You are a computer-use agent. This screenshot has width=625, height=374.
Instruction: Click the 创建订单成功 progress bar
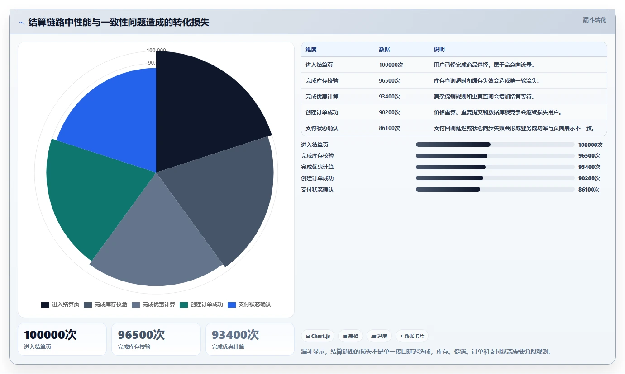(x=495, y=178)
